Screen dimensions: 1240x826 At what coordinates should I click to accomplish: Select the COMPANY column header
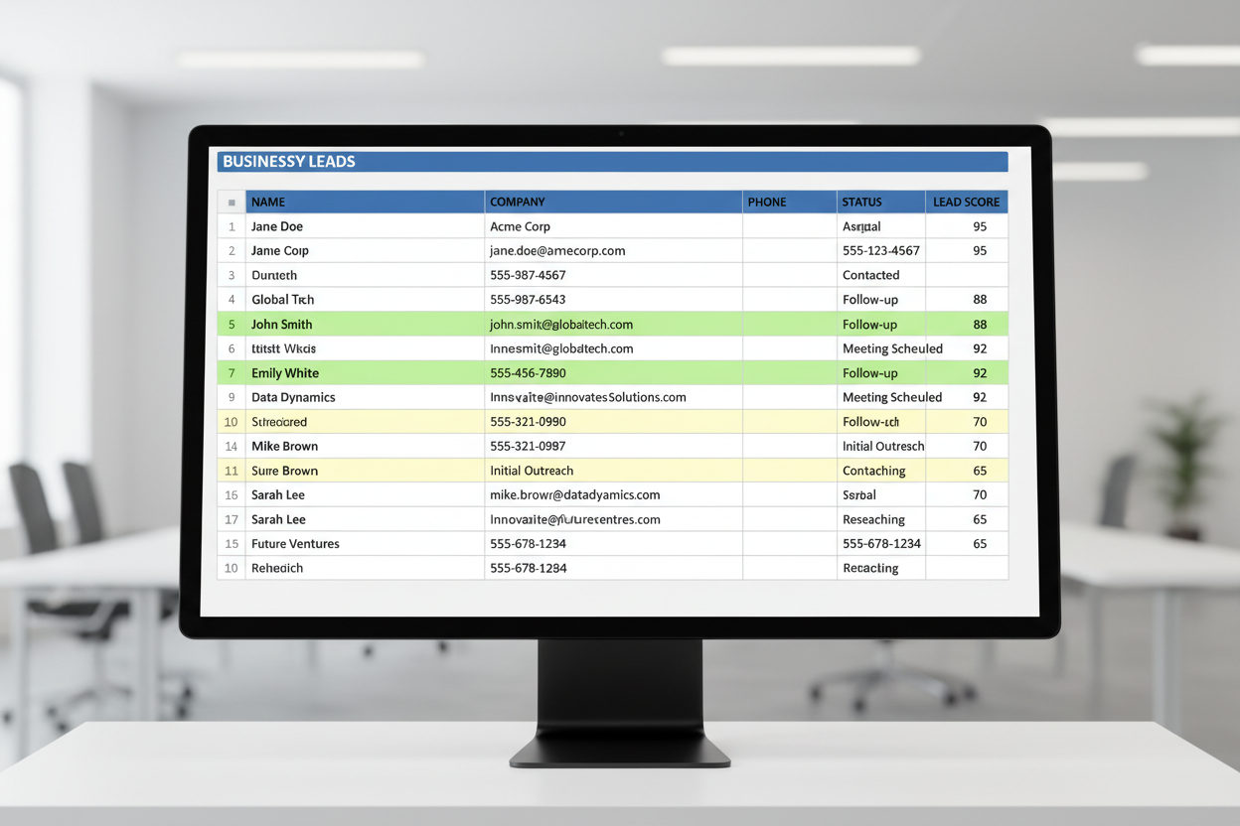click(613, 203)
